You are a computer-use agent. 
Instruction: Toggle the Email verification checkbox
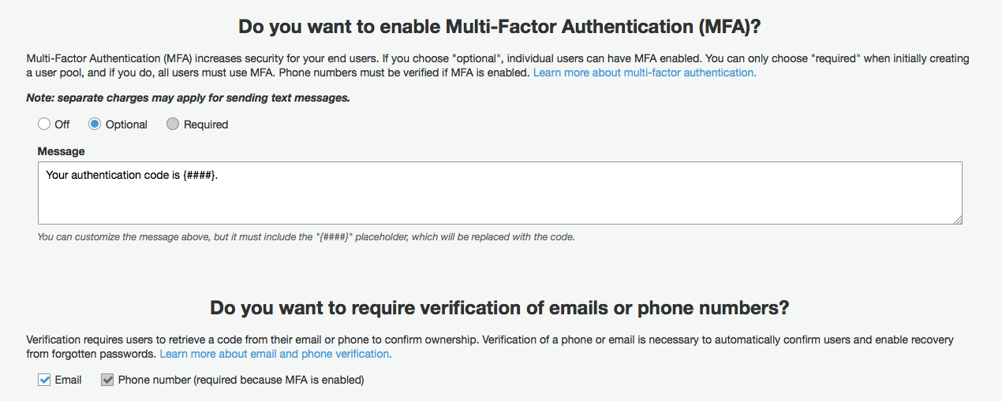click(x=44, y=380)
